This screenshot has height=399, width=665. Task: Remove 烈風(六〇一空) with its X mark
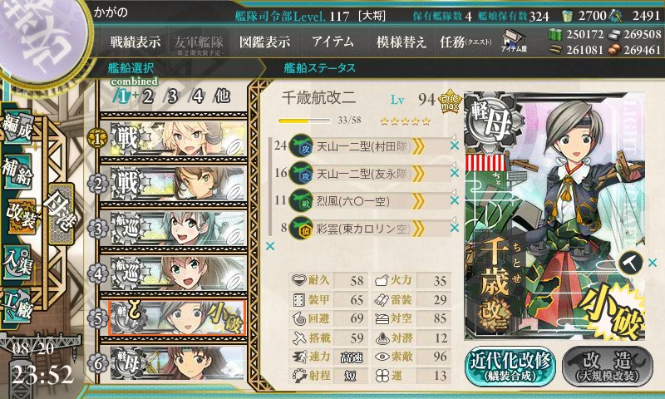coord(455,200)
